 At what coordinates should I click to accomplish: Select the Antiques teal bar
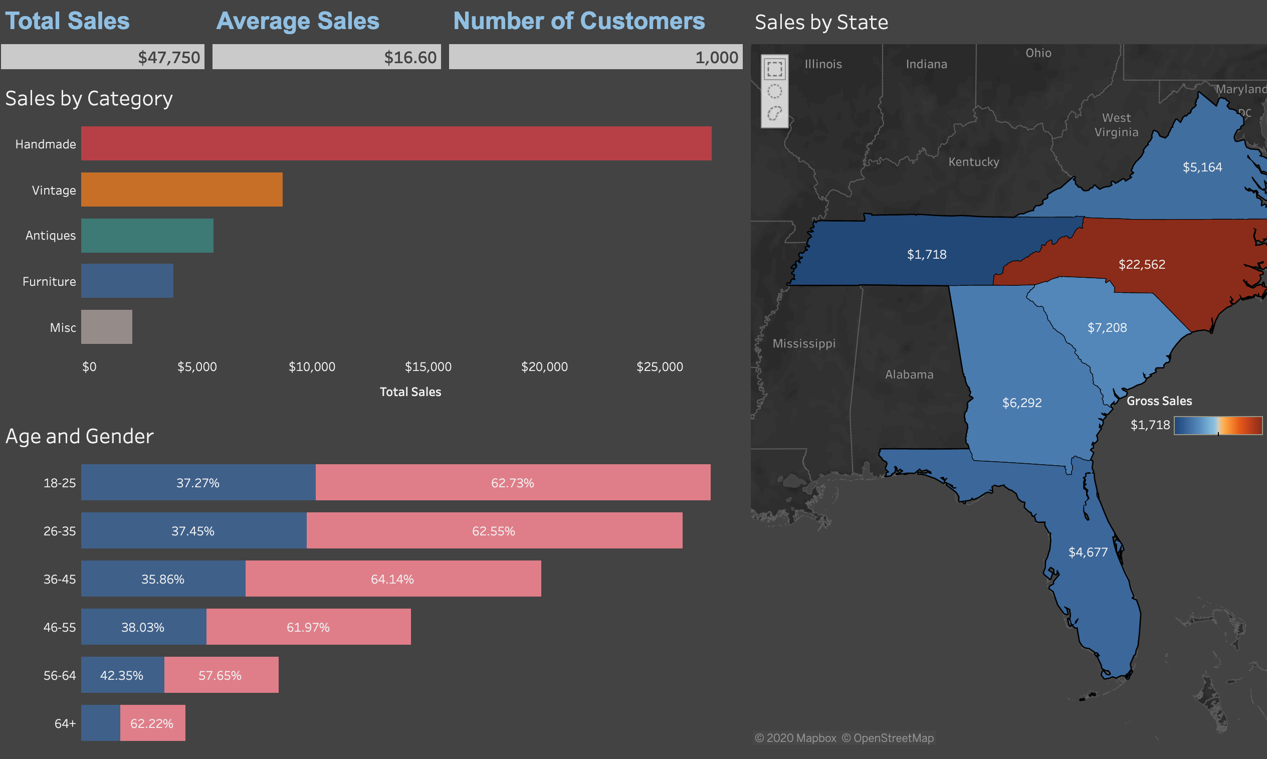click(x=147, y=235)
